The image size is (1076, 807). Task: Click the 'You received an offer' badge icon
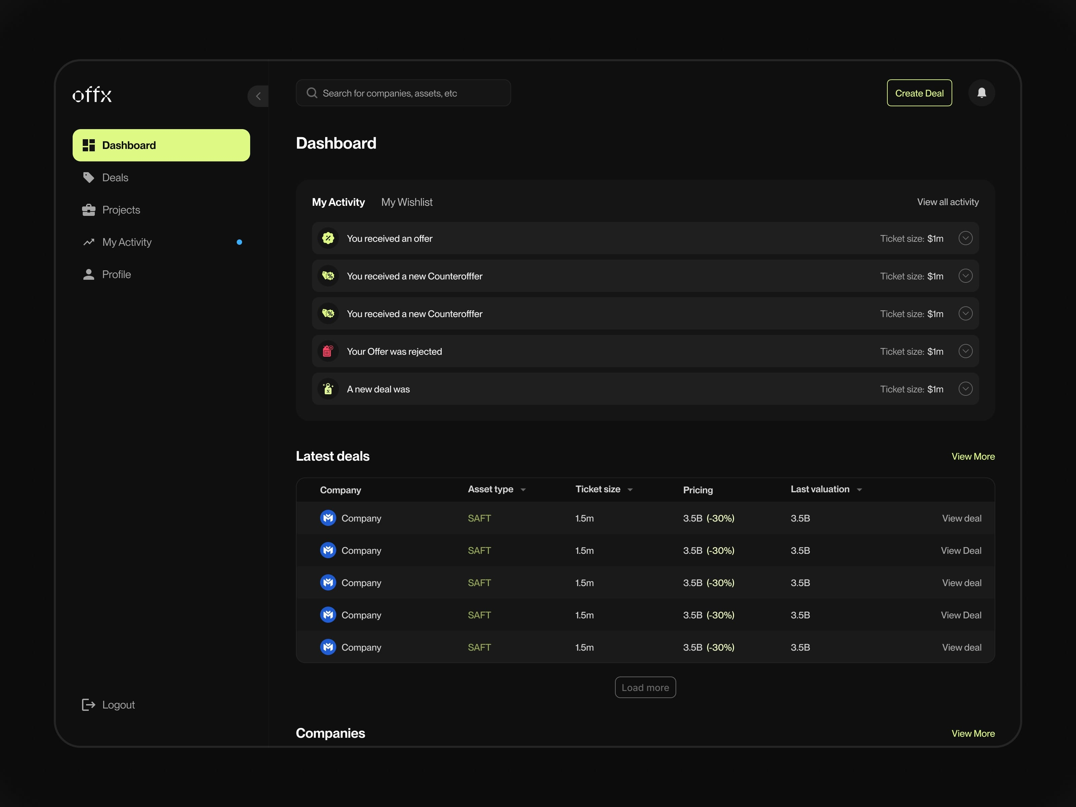coord(328,238)
